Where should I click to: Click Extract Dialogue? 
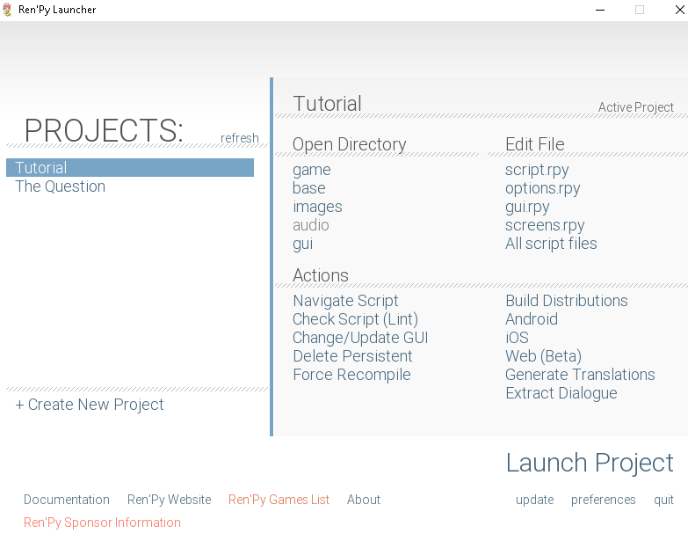pyautogui.click(x=561, y=393)
